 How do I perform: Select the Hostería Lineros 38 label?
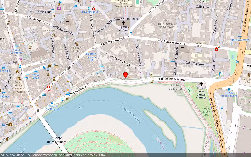[x=91, y=57]
